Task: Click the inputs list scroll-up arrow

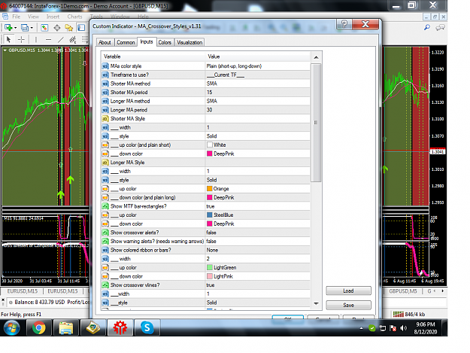Action: pyautogui.click(x=316, y=57)
